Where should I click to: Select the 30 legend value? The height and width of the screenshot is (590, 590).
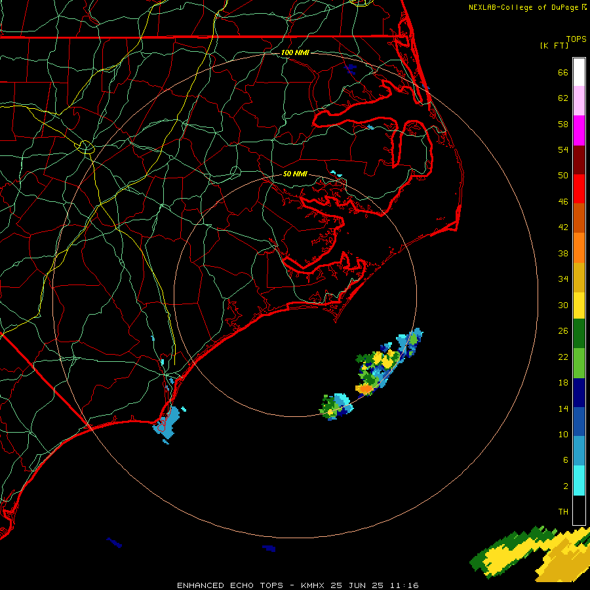[563, 305]
